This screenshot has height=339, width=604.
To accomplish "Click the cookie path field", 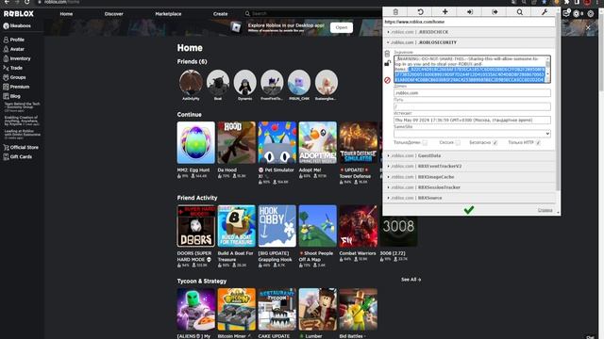I will click(x=472, y=106).
